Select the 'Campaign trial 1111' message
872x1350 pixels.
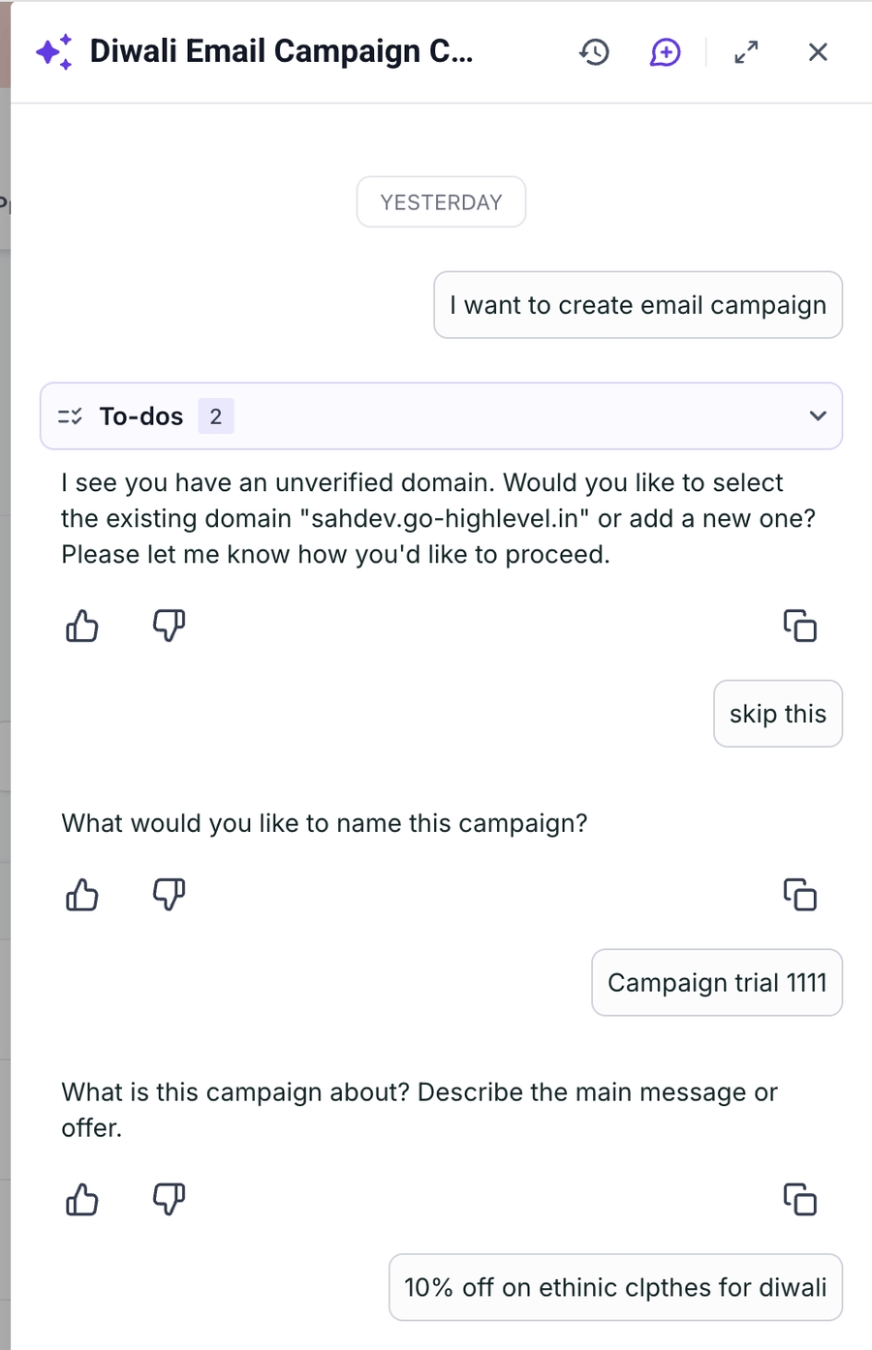point(717,983)
